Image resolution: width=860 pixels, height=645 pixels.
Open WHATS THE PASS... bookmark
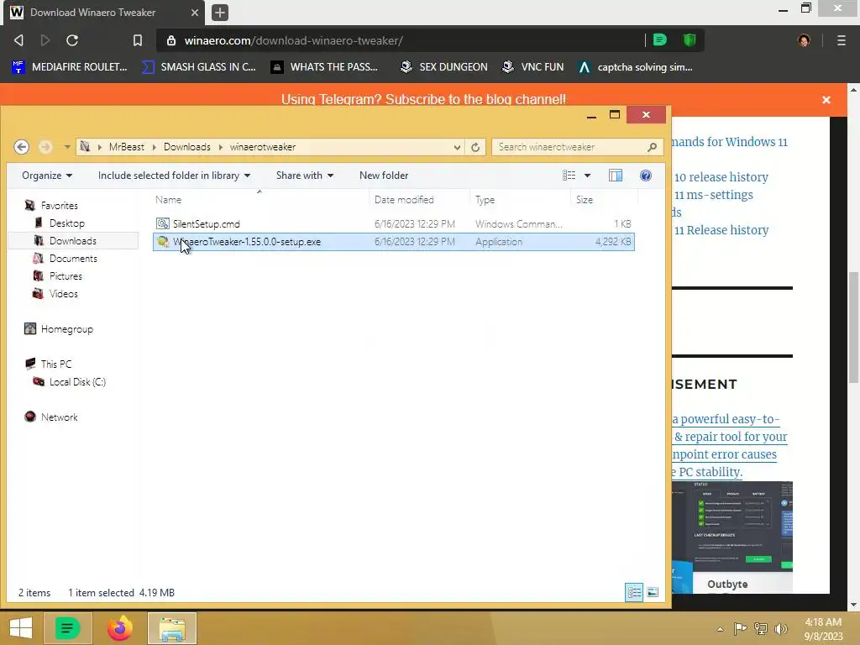[325, 67]
